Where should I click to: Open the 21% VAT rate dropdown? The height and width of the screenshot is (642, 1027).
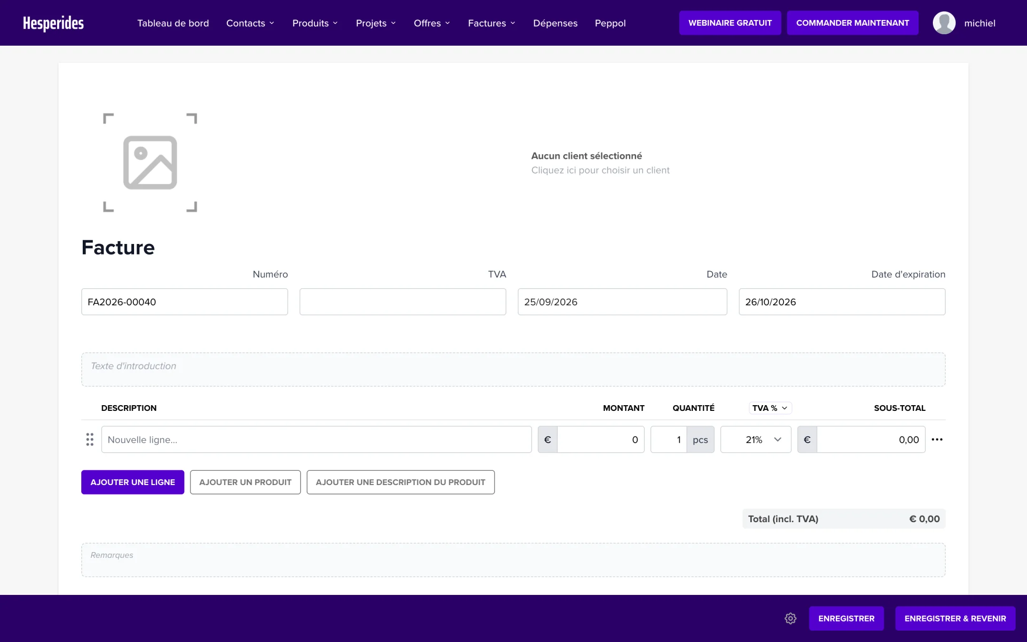[x=756, y=439]
